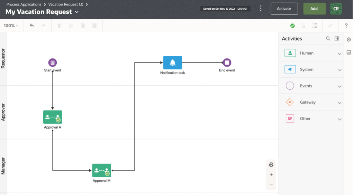Click the print icon on canvas
Screen dimensions: 354x196
click(271, 164)
